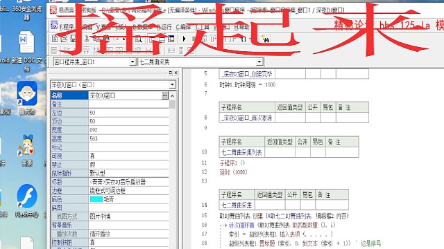Select the 标记 property row

[x=110, y=147]
